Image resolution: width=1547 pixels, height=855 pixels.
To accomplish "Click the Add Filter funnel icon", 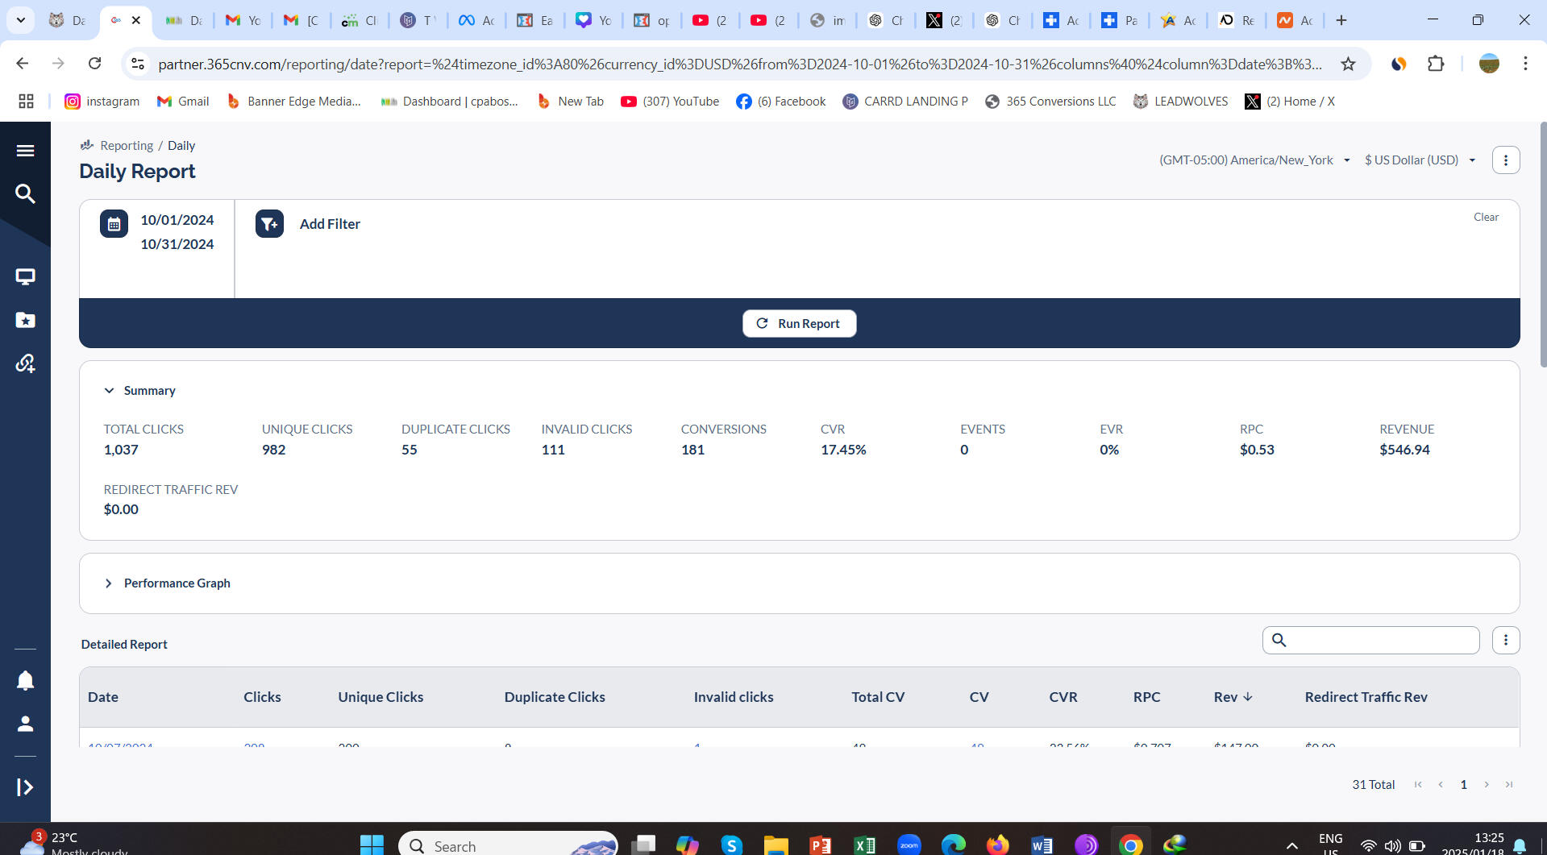I will point(269,224).
